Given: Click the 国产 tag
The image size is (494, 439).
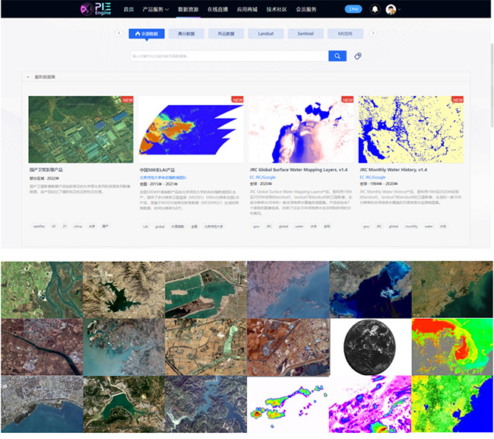Looking at the screenshot, I should [x=105, y=226].
